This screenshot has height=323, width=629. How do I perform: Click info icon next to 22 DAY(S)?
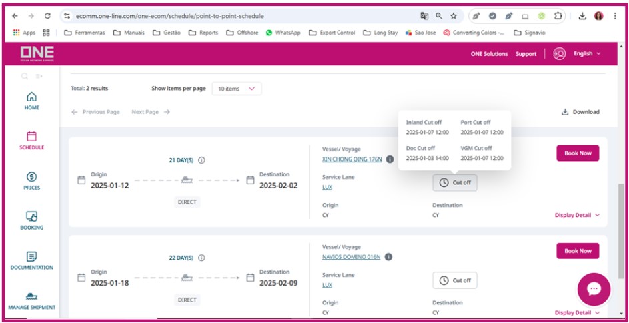tap(202, 258)
